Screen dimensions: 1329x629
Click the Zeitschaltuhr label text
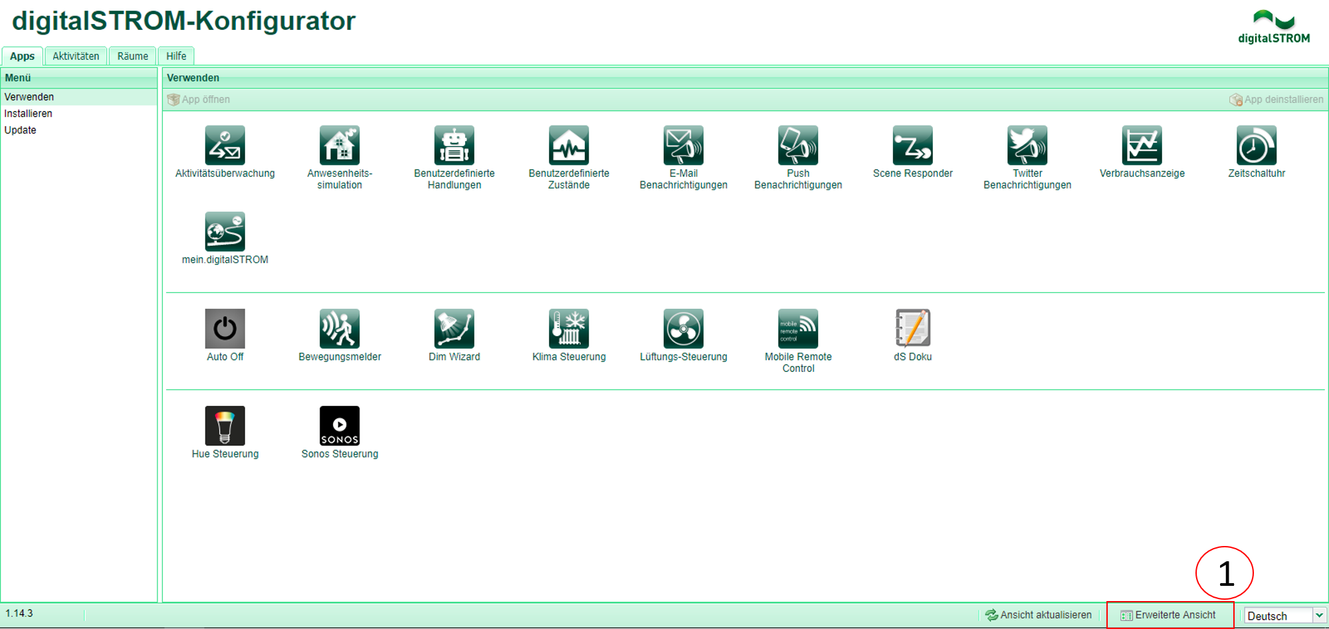[1257, 173]
